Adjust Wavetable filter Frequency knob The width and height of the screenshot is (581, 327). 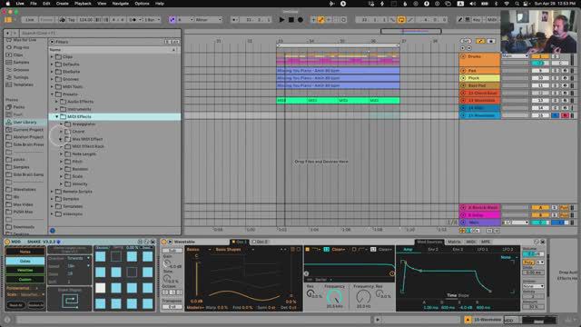[x=334, y=297]
